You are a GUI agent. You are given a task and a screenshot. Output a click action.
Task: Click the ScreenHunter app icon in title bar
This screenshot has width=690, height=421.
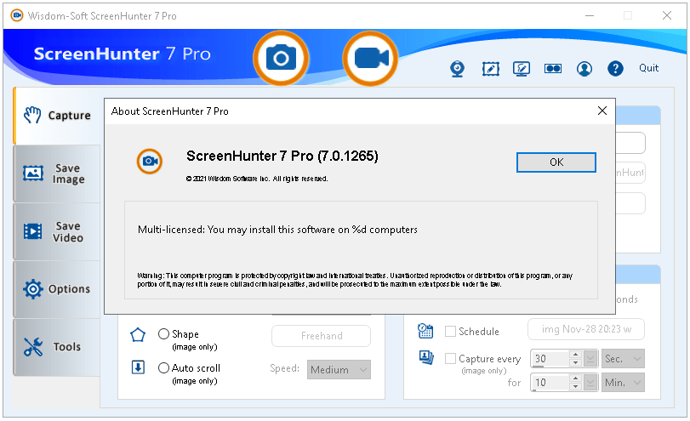tap(17, 16)
